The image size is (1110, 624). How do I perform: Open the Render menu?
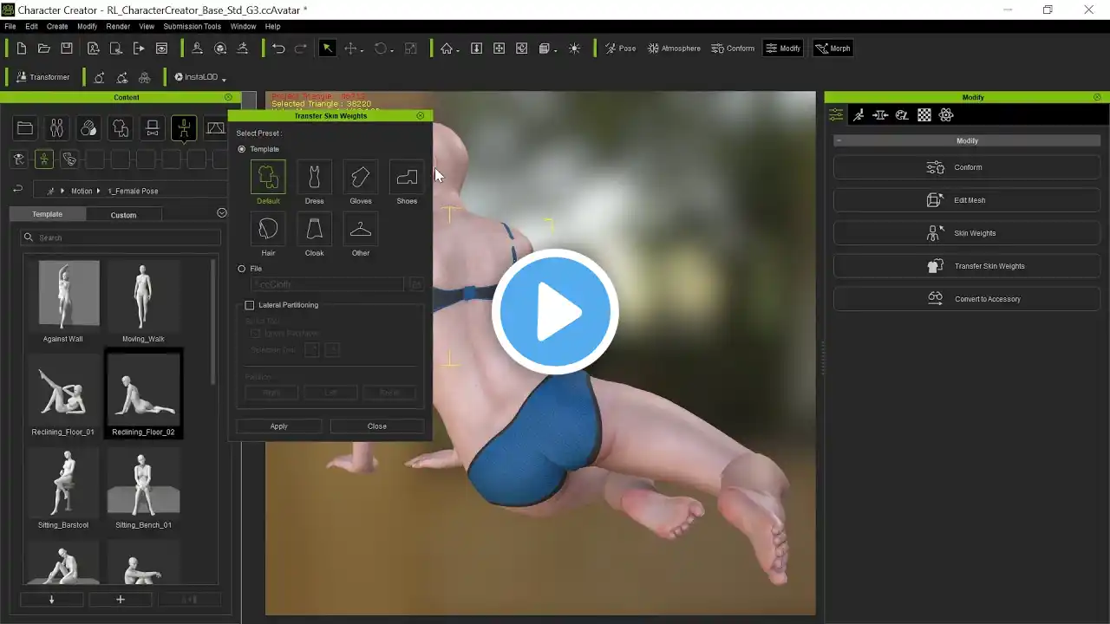118,27
